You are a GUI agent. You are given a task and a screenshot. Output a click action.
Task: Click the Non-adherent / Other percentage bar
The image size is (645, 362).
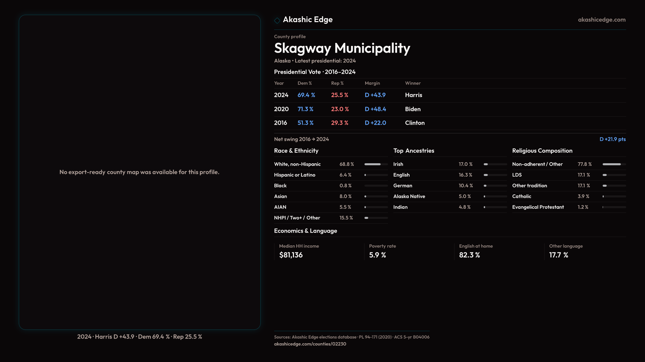click(x=614, y=164)
